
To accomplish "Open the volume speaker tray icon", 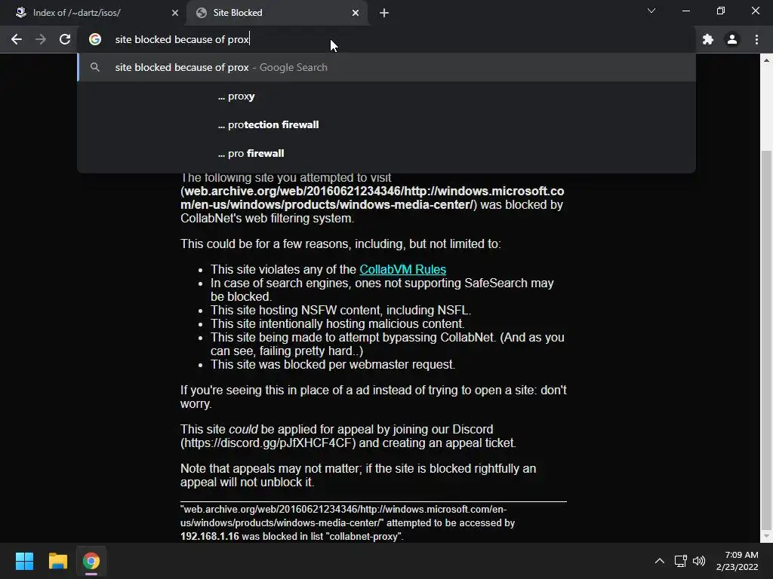I will point(699,561).
